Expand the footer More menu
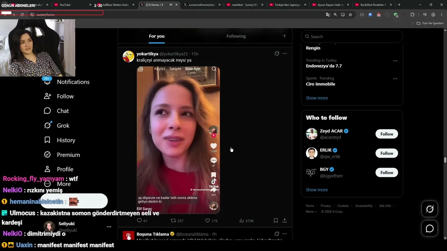Screen dimensions: 447x251 pos(311,212)
